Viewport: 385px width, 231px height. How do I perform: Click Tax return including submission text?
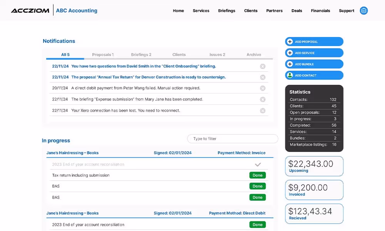(x=81, y=175)
